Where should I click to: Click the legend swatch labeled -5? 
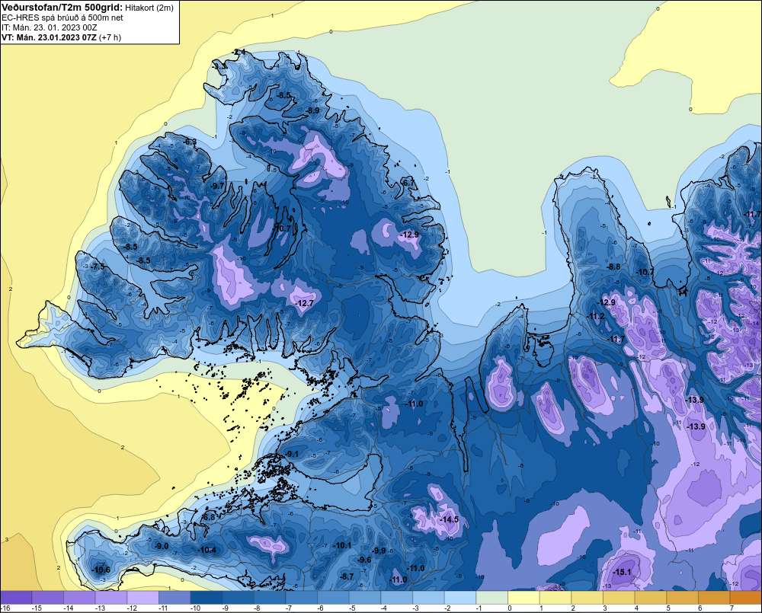pos(365,597)
